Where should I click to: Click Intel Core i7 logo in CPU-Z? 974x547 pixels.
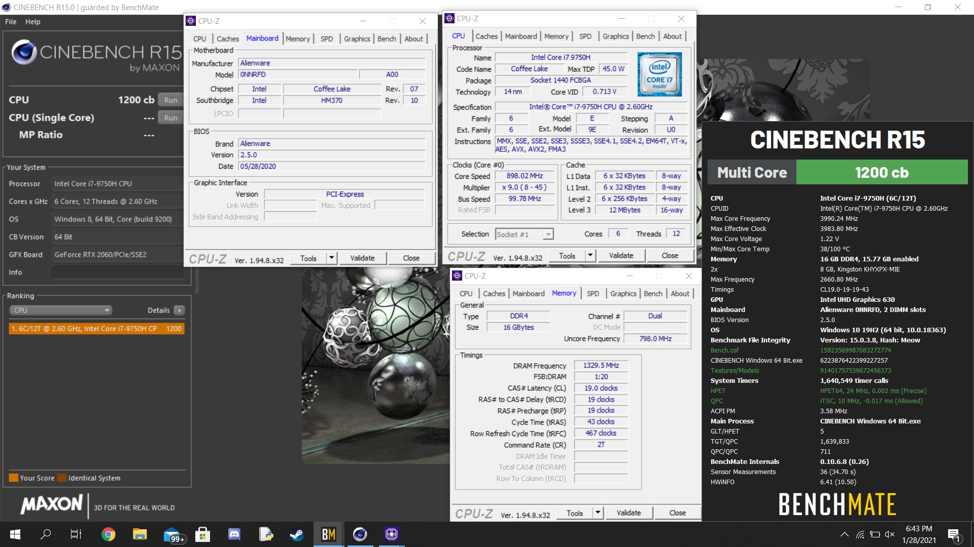(x=659, y=74)
